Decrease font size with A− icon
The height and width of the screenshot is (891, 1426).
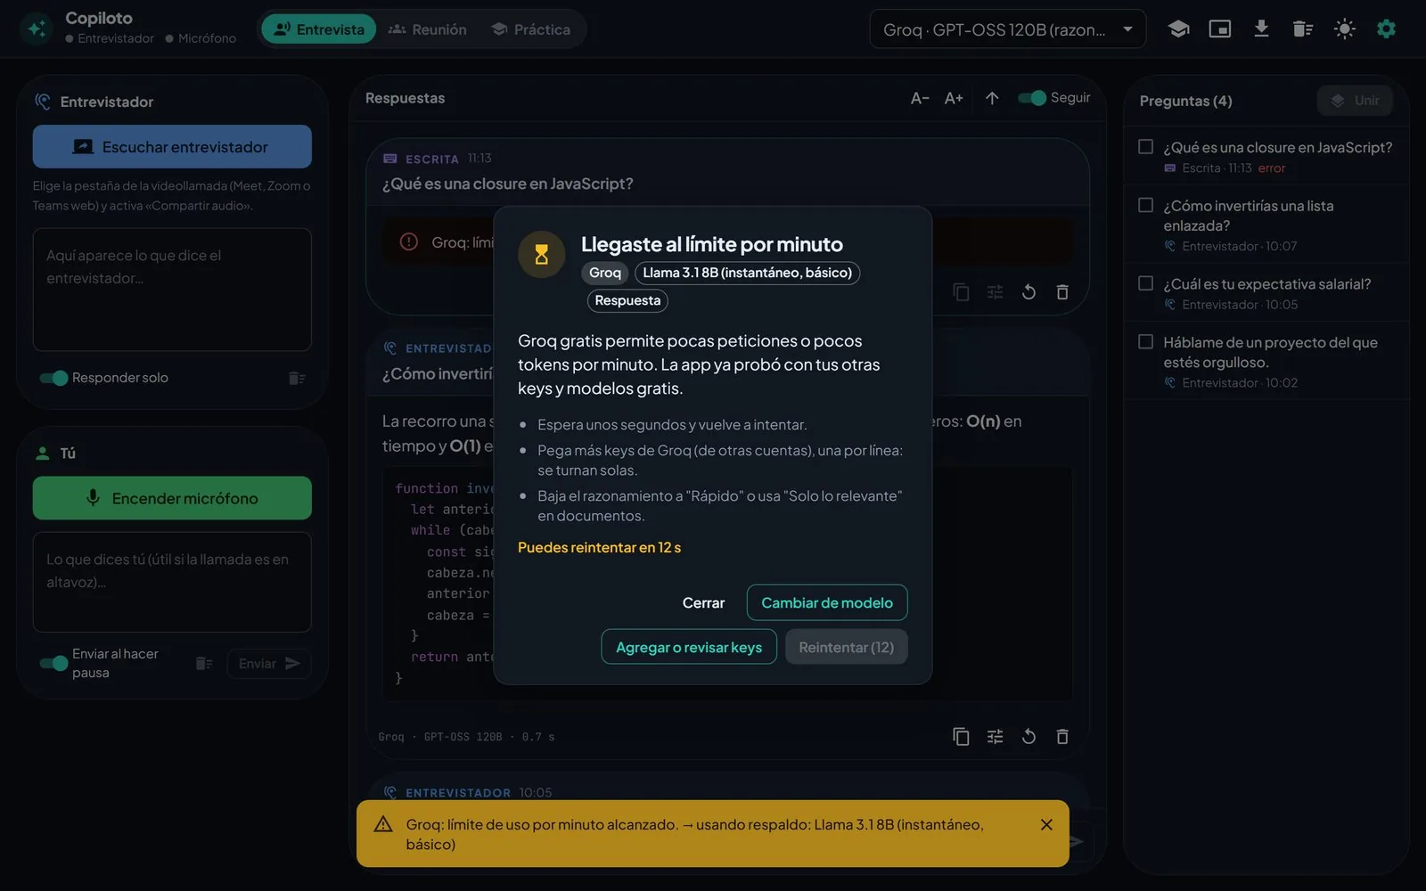coord(920,98)
